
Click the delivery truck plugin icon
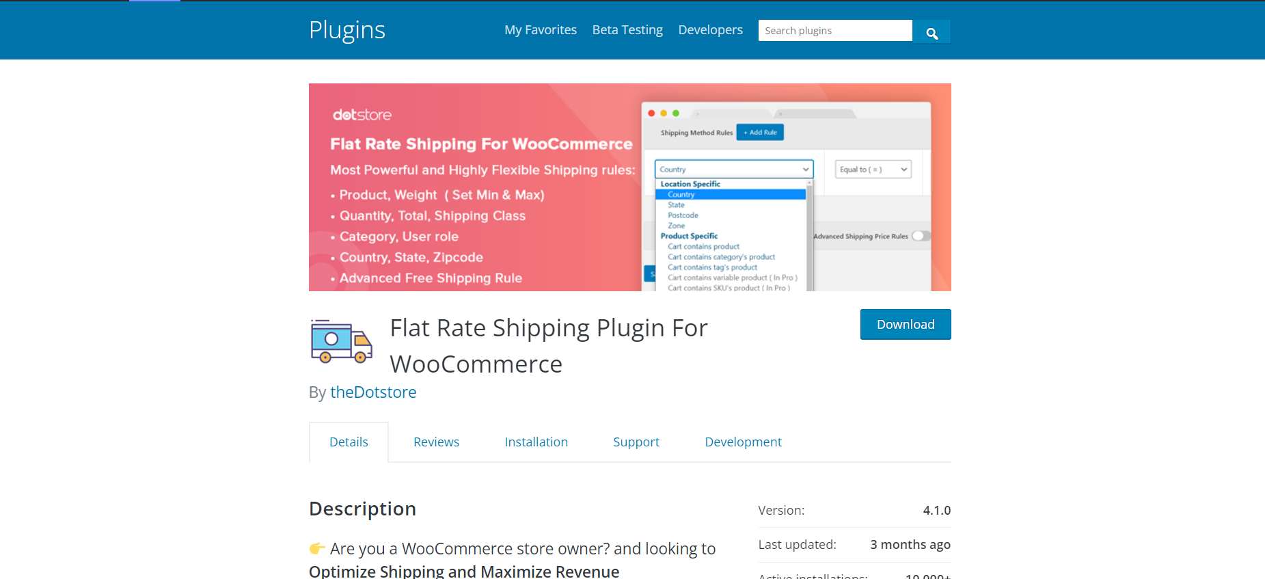341,341
